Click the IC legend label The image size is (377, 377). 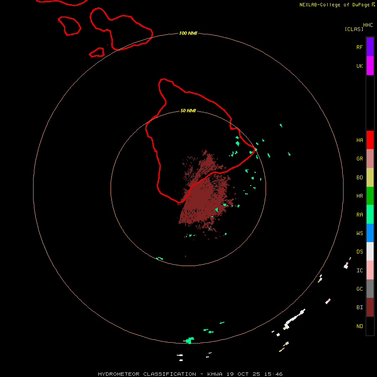(359, 270)
